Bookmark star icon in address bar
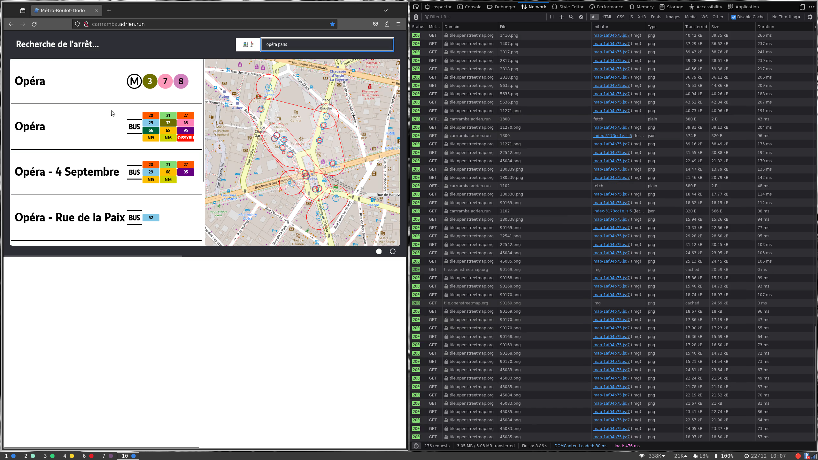Image resolution: width=818 pixels, height=460 pixels. pyautogui.click(x=332, y=24)
